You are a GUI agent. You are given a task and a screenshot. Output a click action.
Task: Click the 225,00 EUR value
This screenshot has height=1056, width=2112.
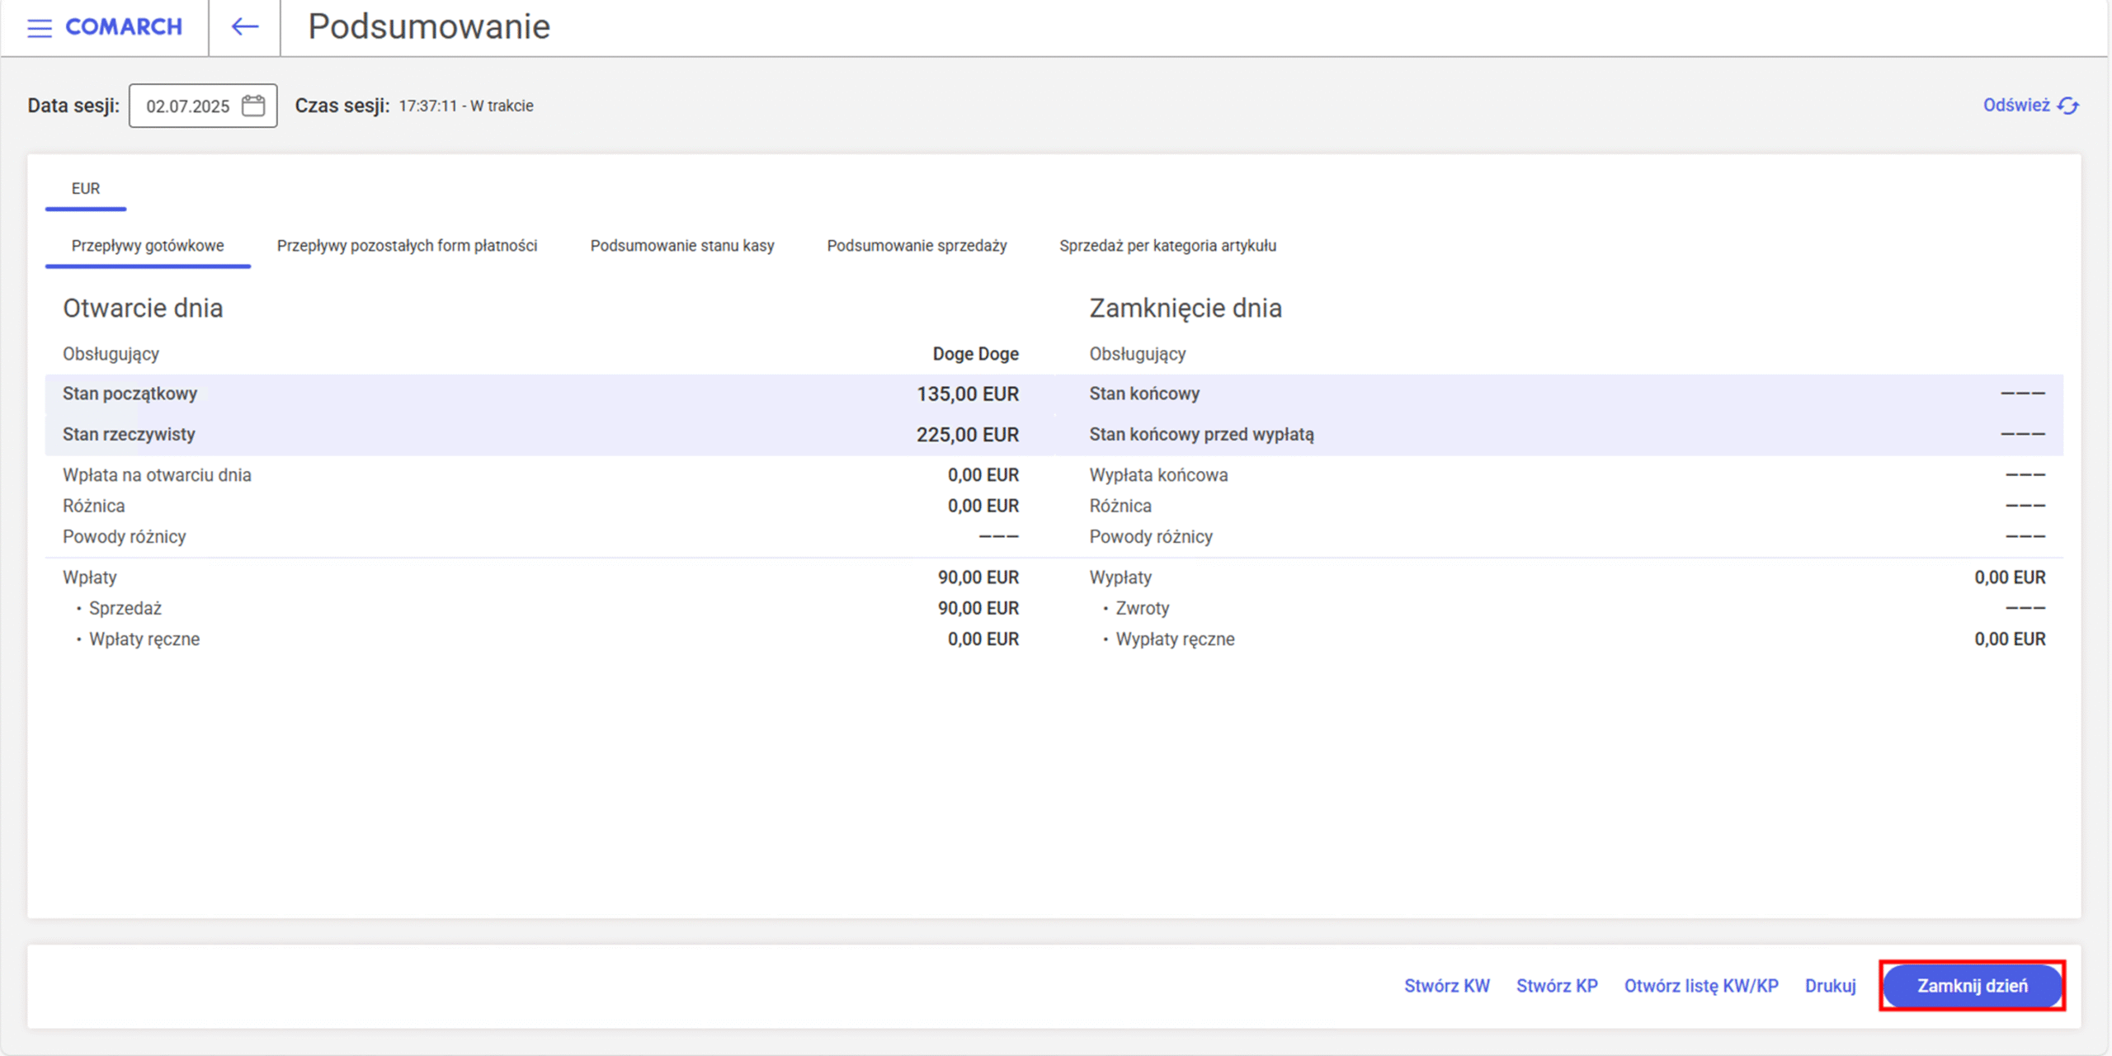pyautogui.click(x=968, y=435)
